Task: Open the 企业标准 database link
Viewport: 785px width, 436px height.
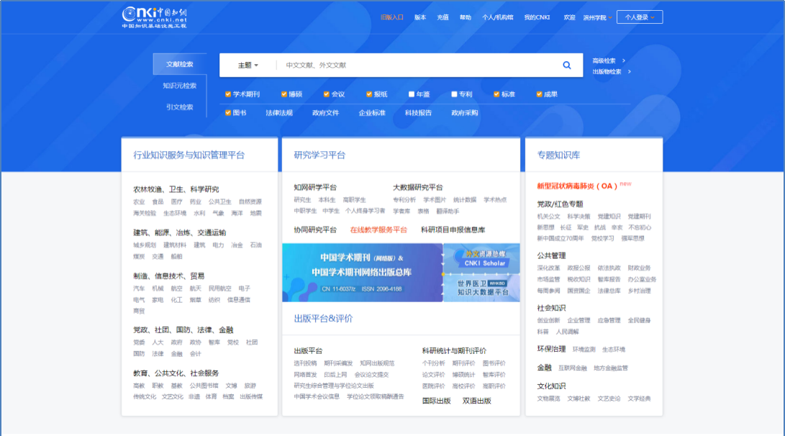Action: click(x=372, y=113)
